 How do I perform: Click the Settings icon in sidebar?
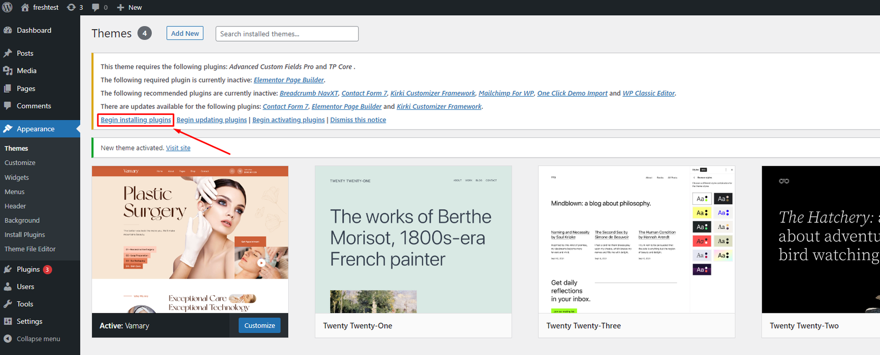[x=8, y=321]
